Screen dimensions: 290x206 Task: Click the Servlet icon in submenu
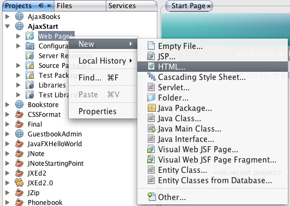151,87
